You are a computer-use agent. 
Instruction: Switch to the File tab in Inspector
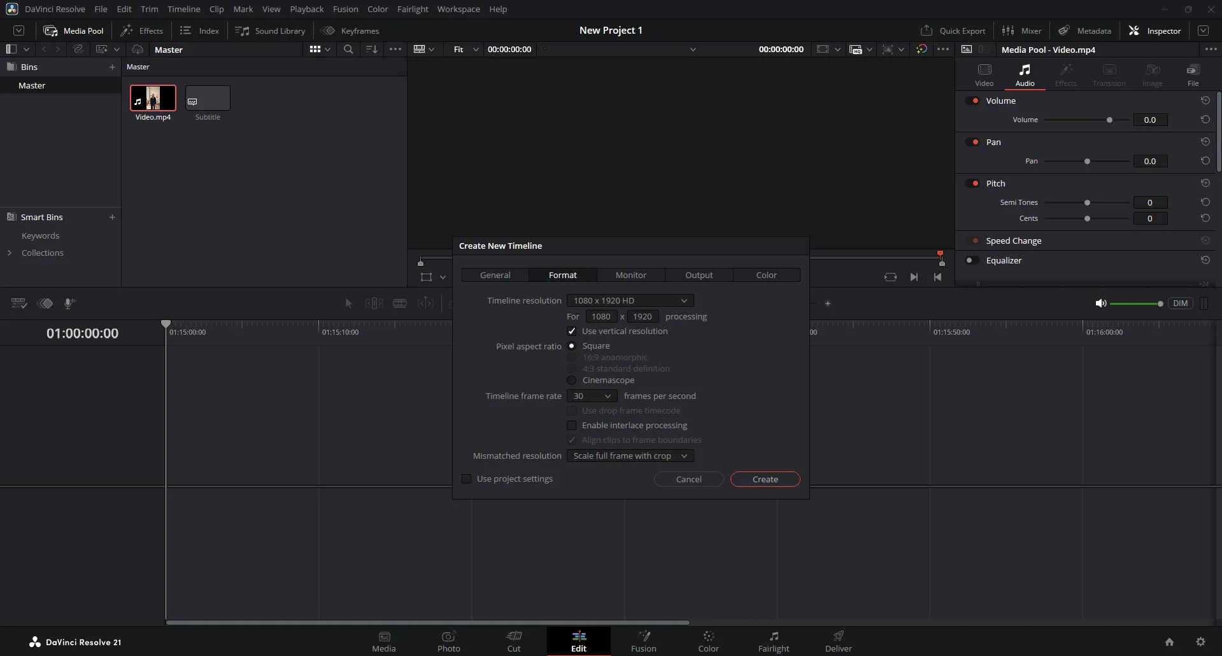point(1193,75)
